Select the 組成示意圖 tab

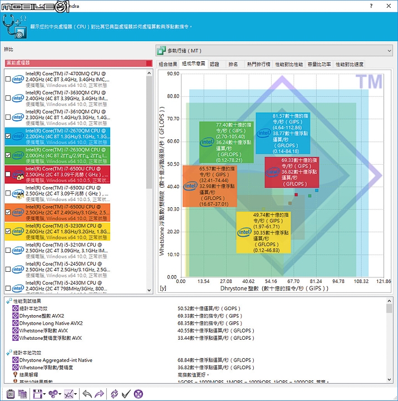pyautogui.click(x=194, y=63)
